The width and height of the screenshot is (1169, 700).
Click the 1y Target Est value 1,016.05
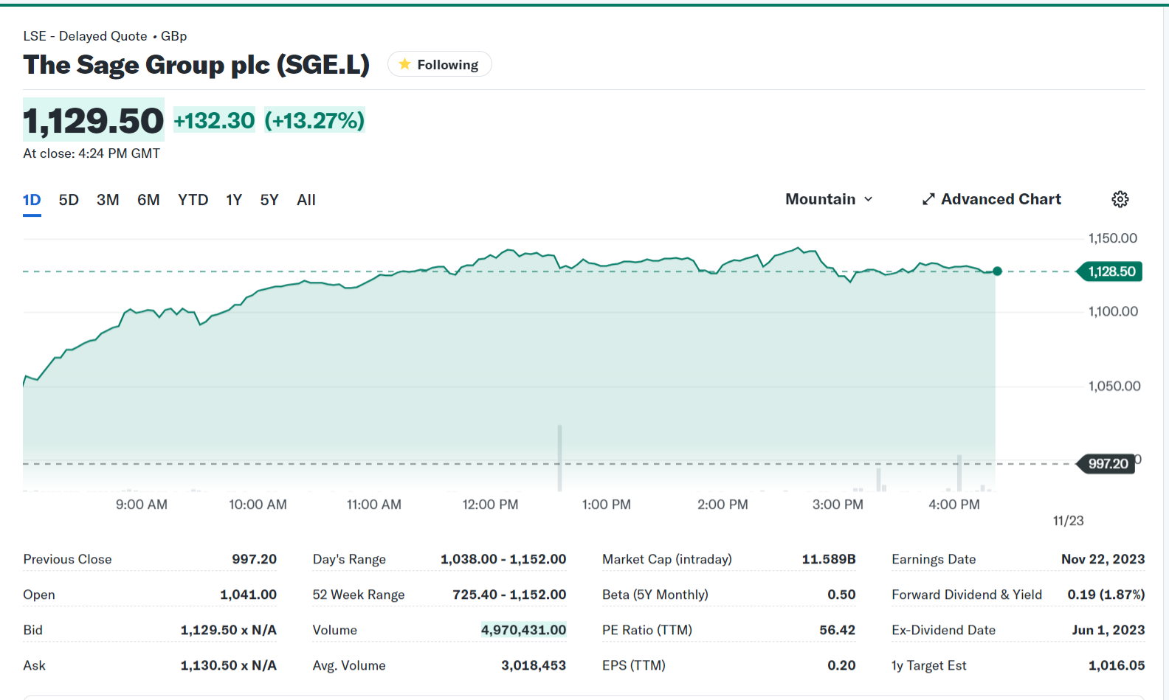[1117, 665]
